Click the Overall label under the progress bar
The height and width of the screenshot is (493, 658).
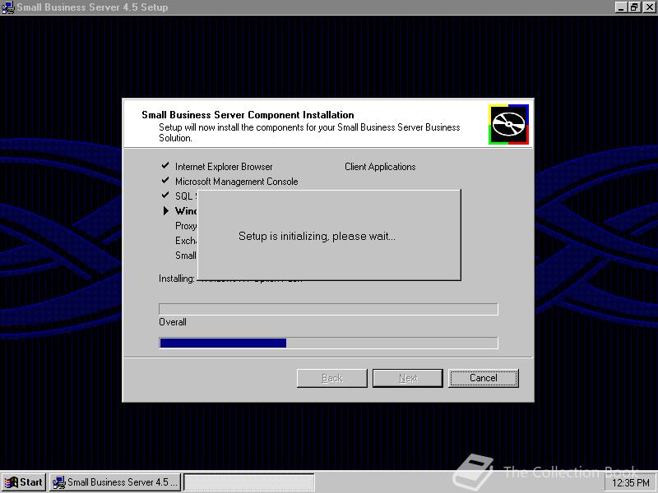coord(173,322)
